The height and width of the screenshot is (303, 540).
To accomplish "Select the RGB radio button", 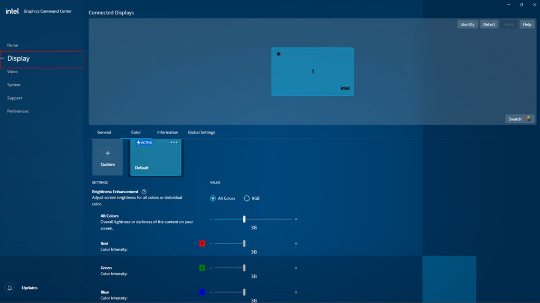I will pyautogui.click(x=247, y=198).
